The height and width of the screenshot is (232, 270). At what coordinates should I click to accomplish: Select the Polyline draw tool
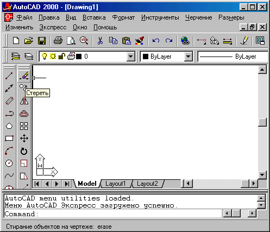[x=9, y=114]
